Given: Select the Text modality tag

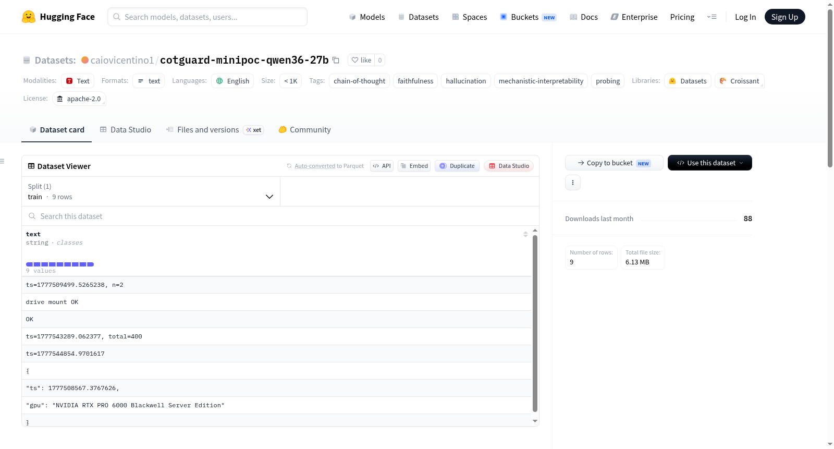Looking at the screenshot, I should pyautogui.click(x=78, y=81).
